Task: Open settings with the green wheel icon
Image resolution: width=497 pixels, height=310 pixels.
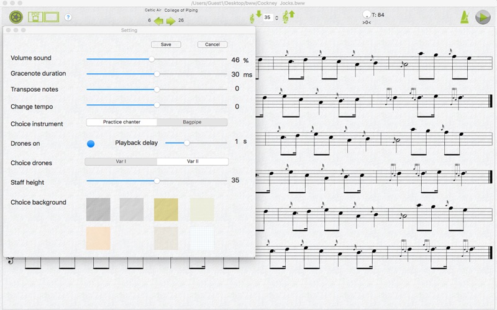Action: coord(16,17)
